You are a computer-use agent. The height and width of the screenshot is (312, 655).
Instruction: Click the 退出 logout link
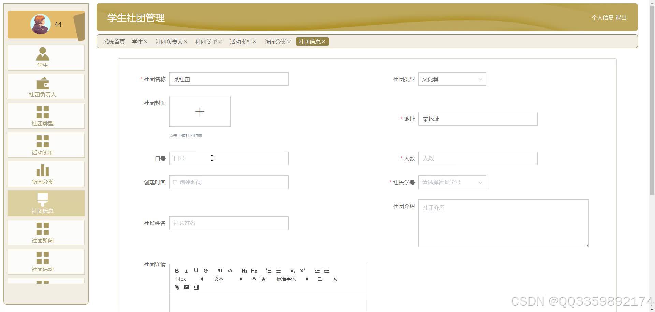(x=621, y=17)
